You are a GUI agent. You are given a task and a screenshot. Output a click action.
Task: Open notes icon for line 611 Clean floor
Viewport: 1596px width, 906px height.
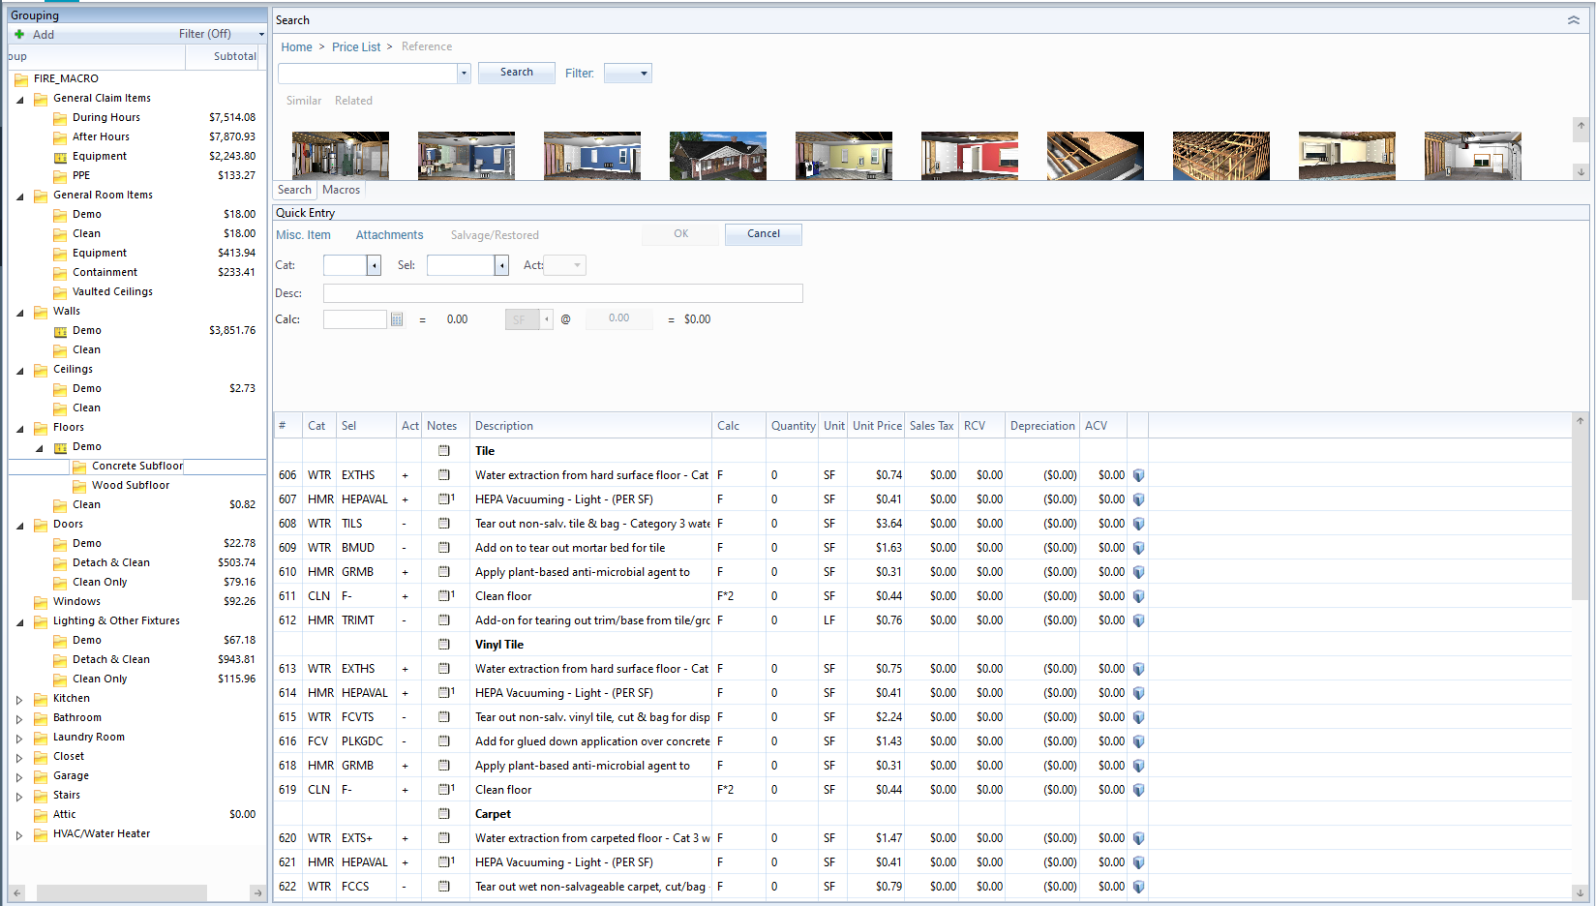(445, 596)
